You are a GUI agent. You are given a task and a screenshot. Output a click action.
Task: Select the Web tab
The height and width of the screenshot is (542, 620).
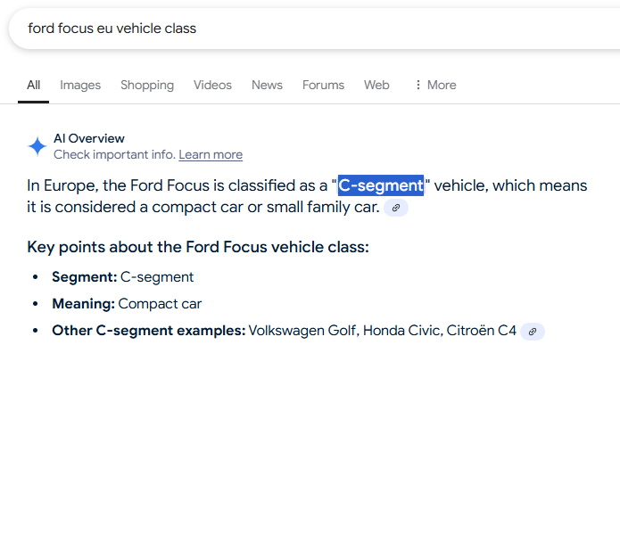(x=376, y=85)
